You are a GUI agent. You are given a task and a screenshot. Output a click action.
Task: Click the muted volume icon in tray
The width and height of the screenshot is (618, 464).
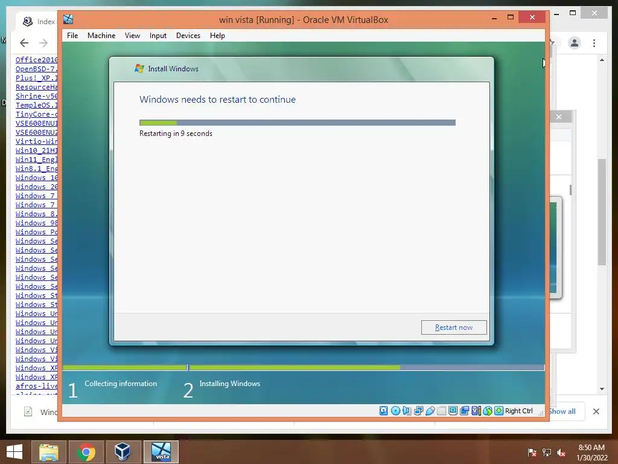point(561,452)
